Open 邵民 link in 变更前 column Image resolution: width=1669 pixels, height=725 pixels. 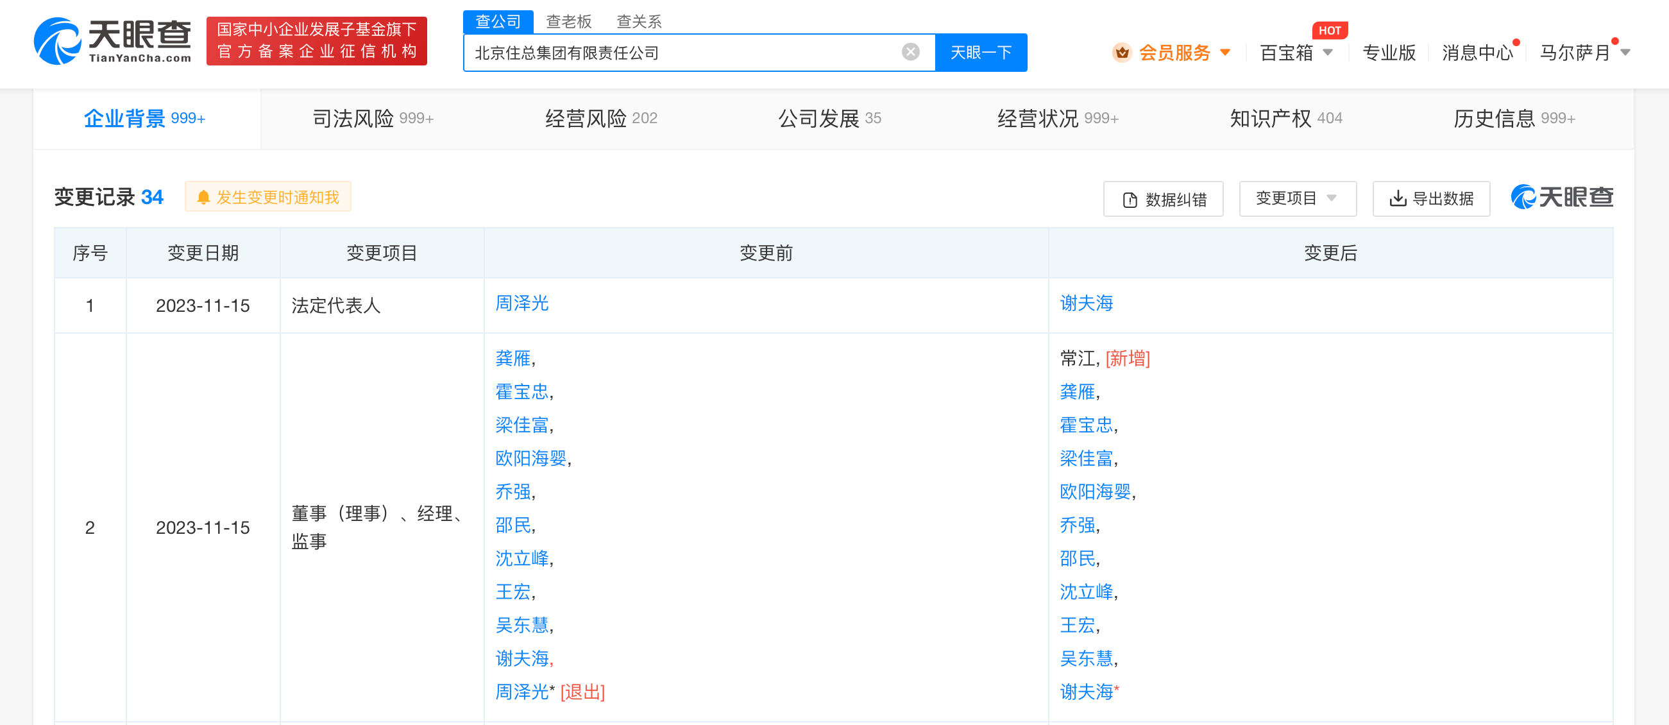pyautogui.click(x=513, y=525)
